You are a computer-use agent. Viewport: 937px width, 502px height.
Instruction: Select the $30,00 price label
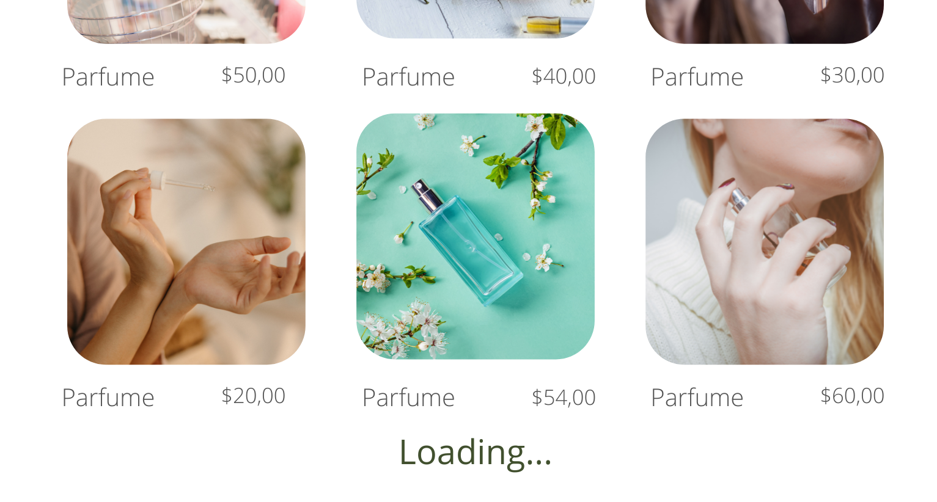(852, 75)
